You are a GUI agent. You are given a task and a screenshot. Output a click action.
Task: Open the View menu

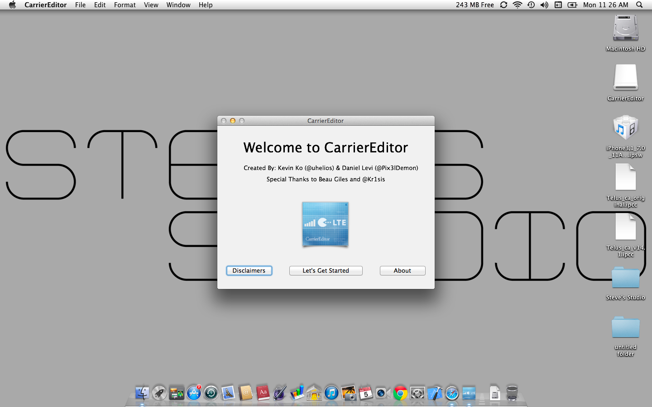(x=151, y=5)
